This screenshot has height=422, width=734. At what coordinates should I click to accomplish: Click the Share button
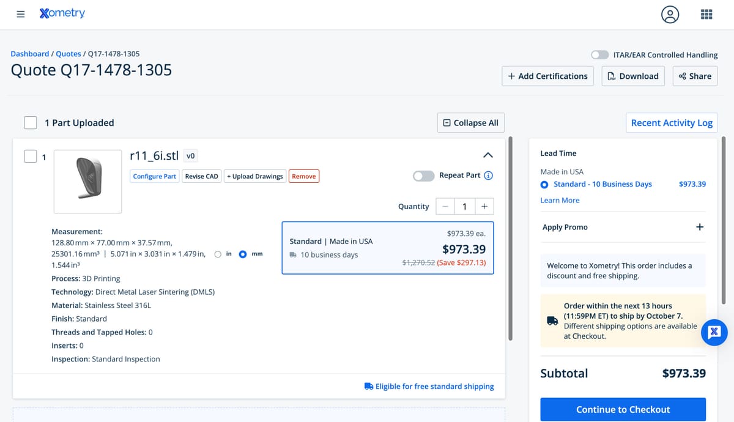coord(695,76)
